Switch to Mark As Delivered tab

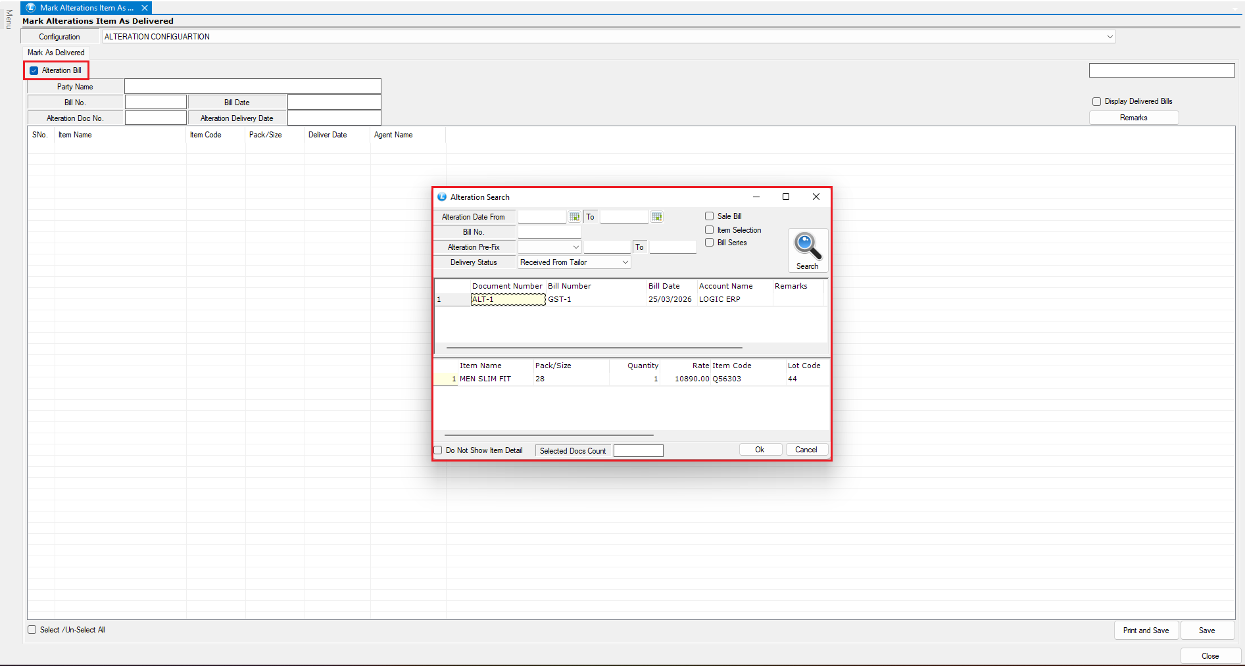click(x=56, y=53)
